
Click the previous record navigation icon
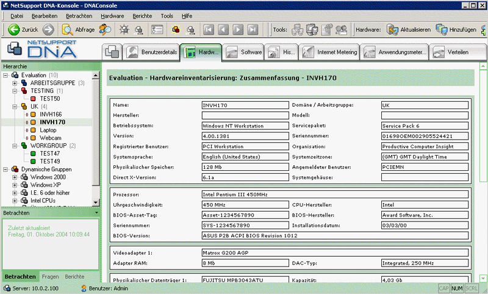[223, 29]
